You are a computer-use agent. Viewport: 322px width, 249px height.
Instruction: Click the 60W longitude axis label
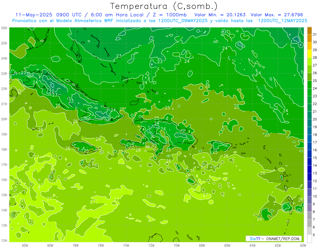coord(303,245)
